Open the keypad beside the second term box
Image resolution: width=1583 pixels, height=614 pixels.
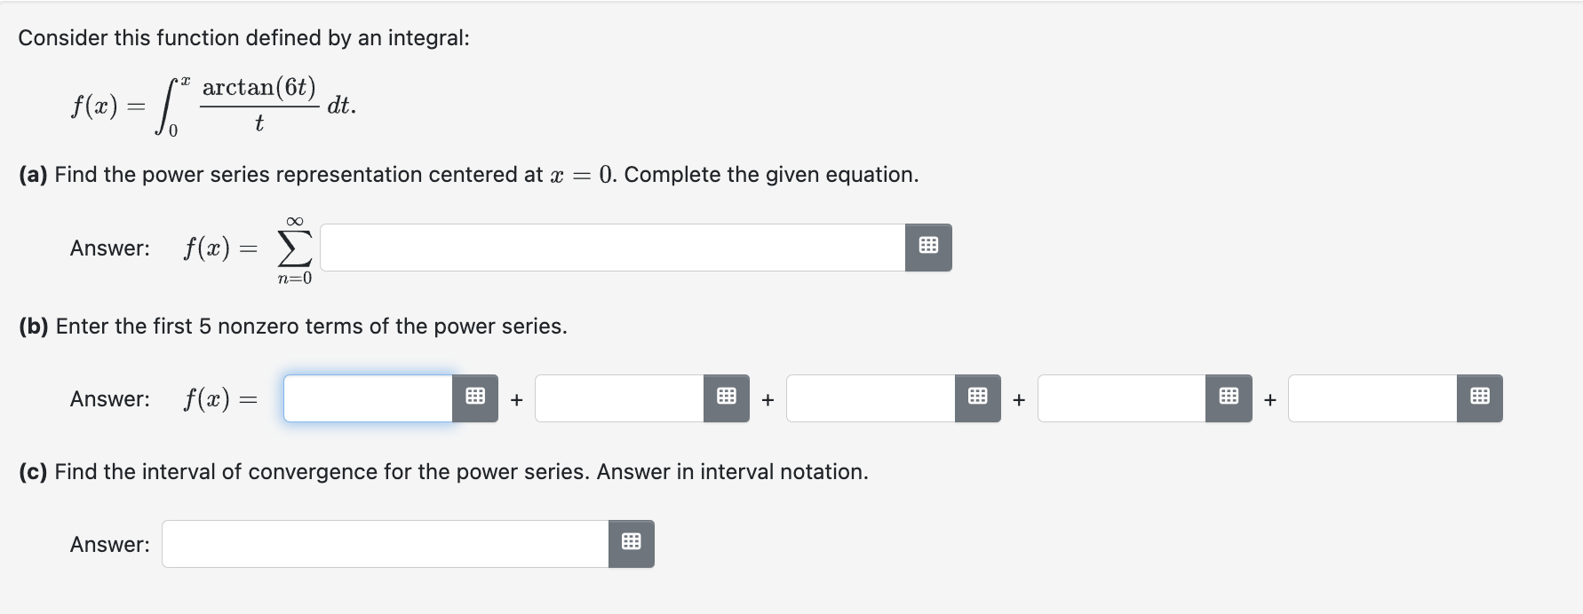[x=726, y=398]
